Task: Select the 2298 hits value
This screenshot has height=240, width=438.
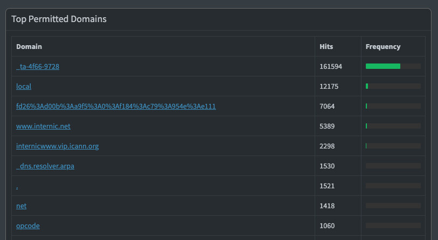Action: pos(327,146)
